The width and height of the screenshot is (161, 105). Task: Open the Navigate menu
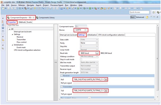(x=30, y=5)
